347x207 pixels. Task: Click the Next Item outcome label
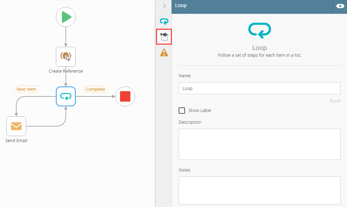pos(26,89)
